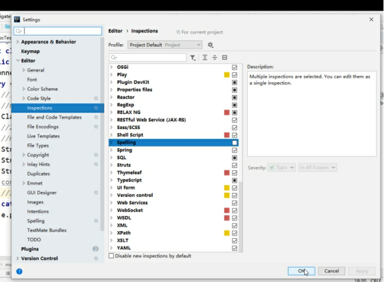Click the red severity swatch for WSDL

[x=227, y=218]
